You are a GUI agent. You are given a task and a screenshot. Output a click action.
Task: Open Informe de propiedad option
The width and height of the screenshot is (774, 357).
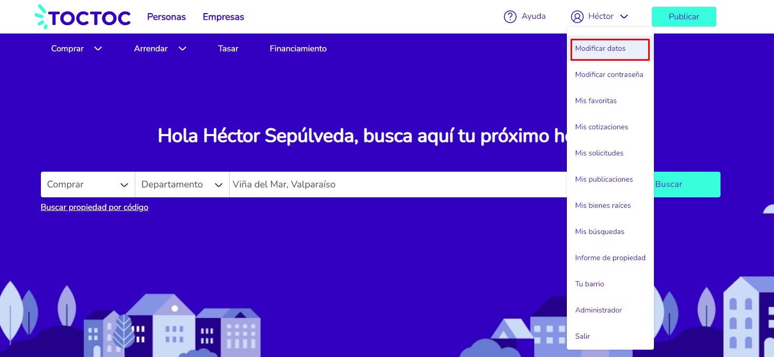point(610,258)
